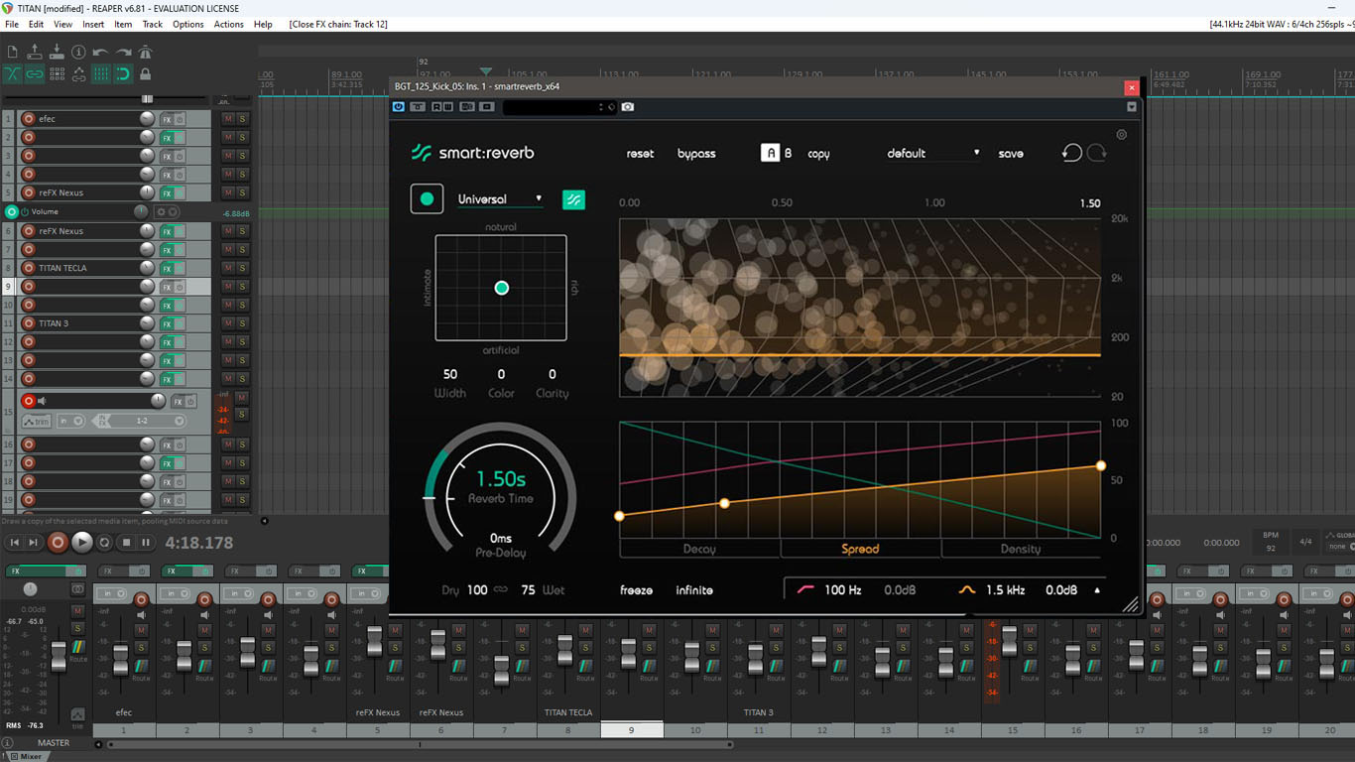This screenshot has height=762, width=1355.
Task: Click the save preset button
Action: click(x=1011, y=154)
